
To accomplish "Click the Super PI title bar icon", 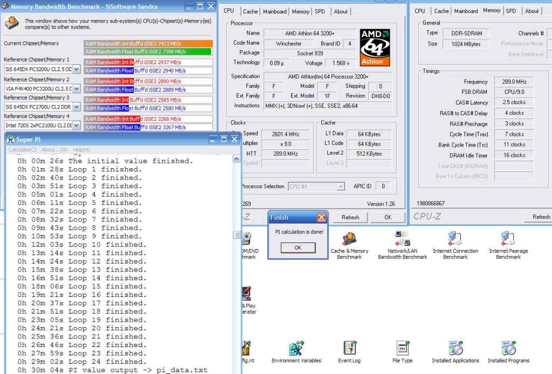I will tap(11, 140).
